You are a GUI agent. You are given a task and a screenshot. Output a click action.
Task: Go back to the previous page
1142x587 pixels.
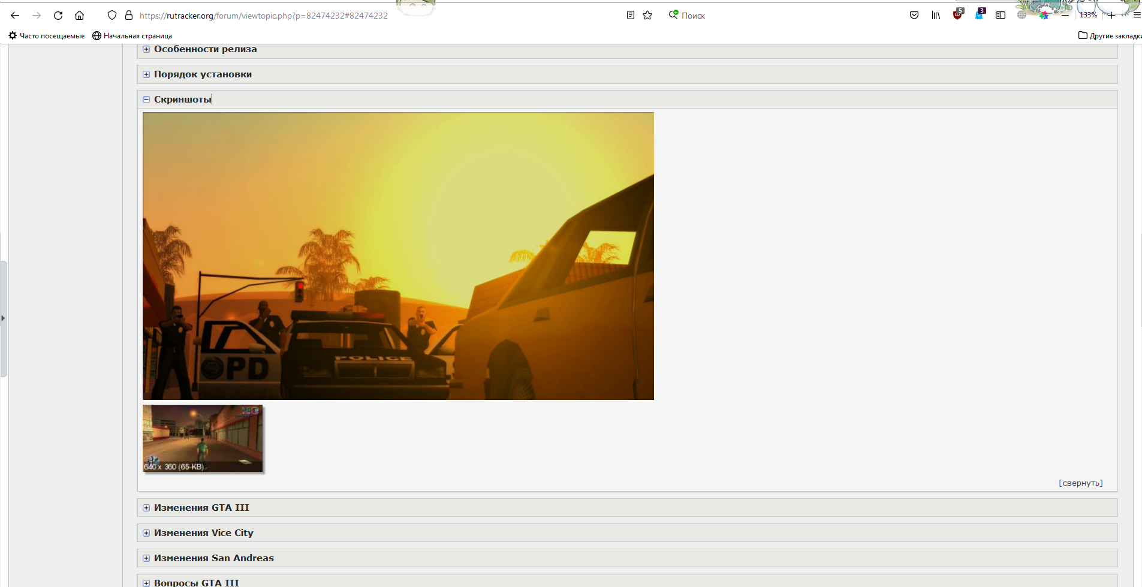pyautogui.click(x=15, y=16)
